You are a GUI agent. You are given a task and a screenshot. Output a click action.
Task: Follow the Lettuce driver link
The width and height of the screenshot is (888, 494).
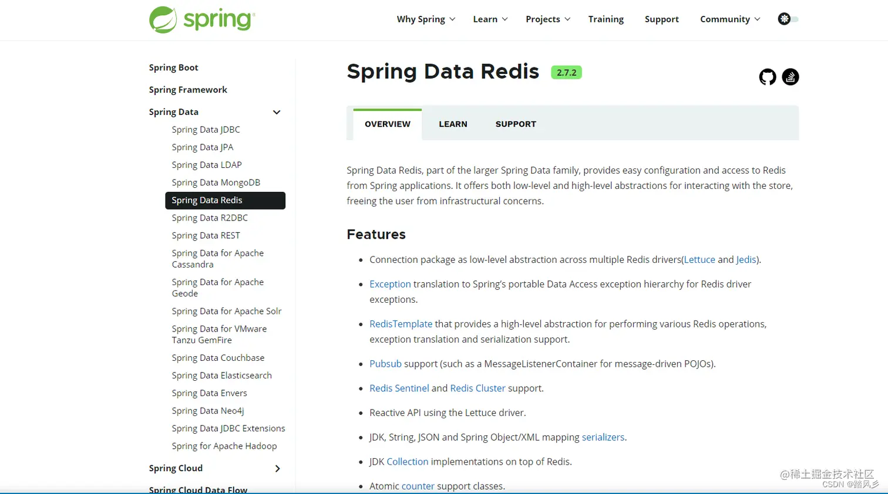(699, 259)
